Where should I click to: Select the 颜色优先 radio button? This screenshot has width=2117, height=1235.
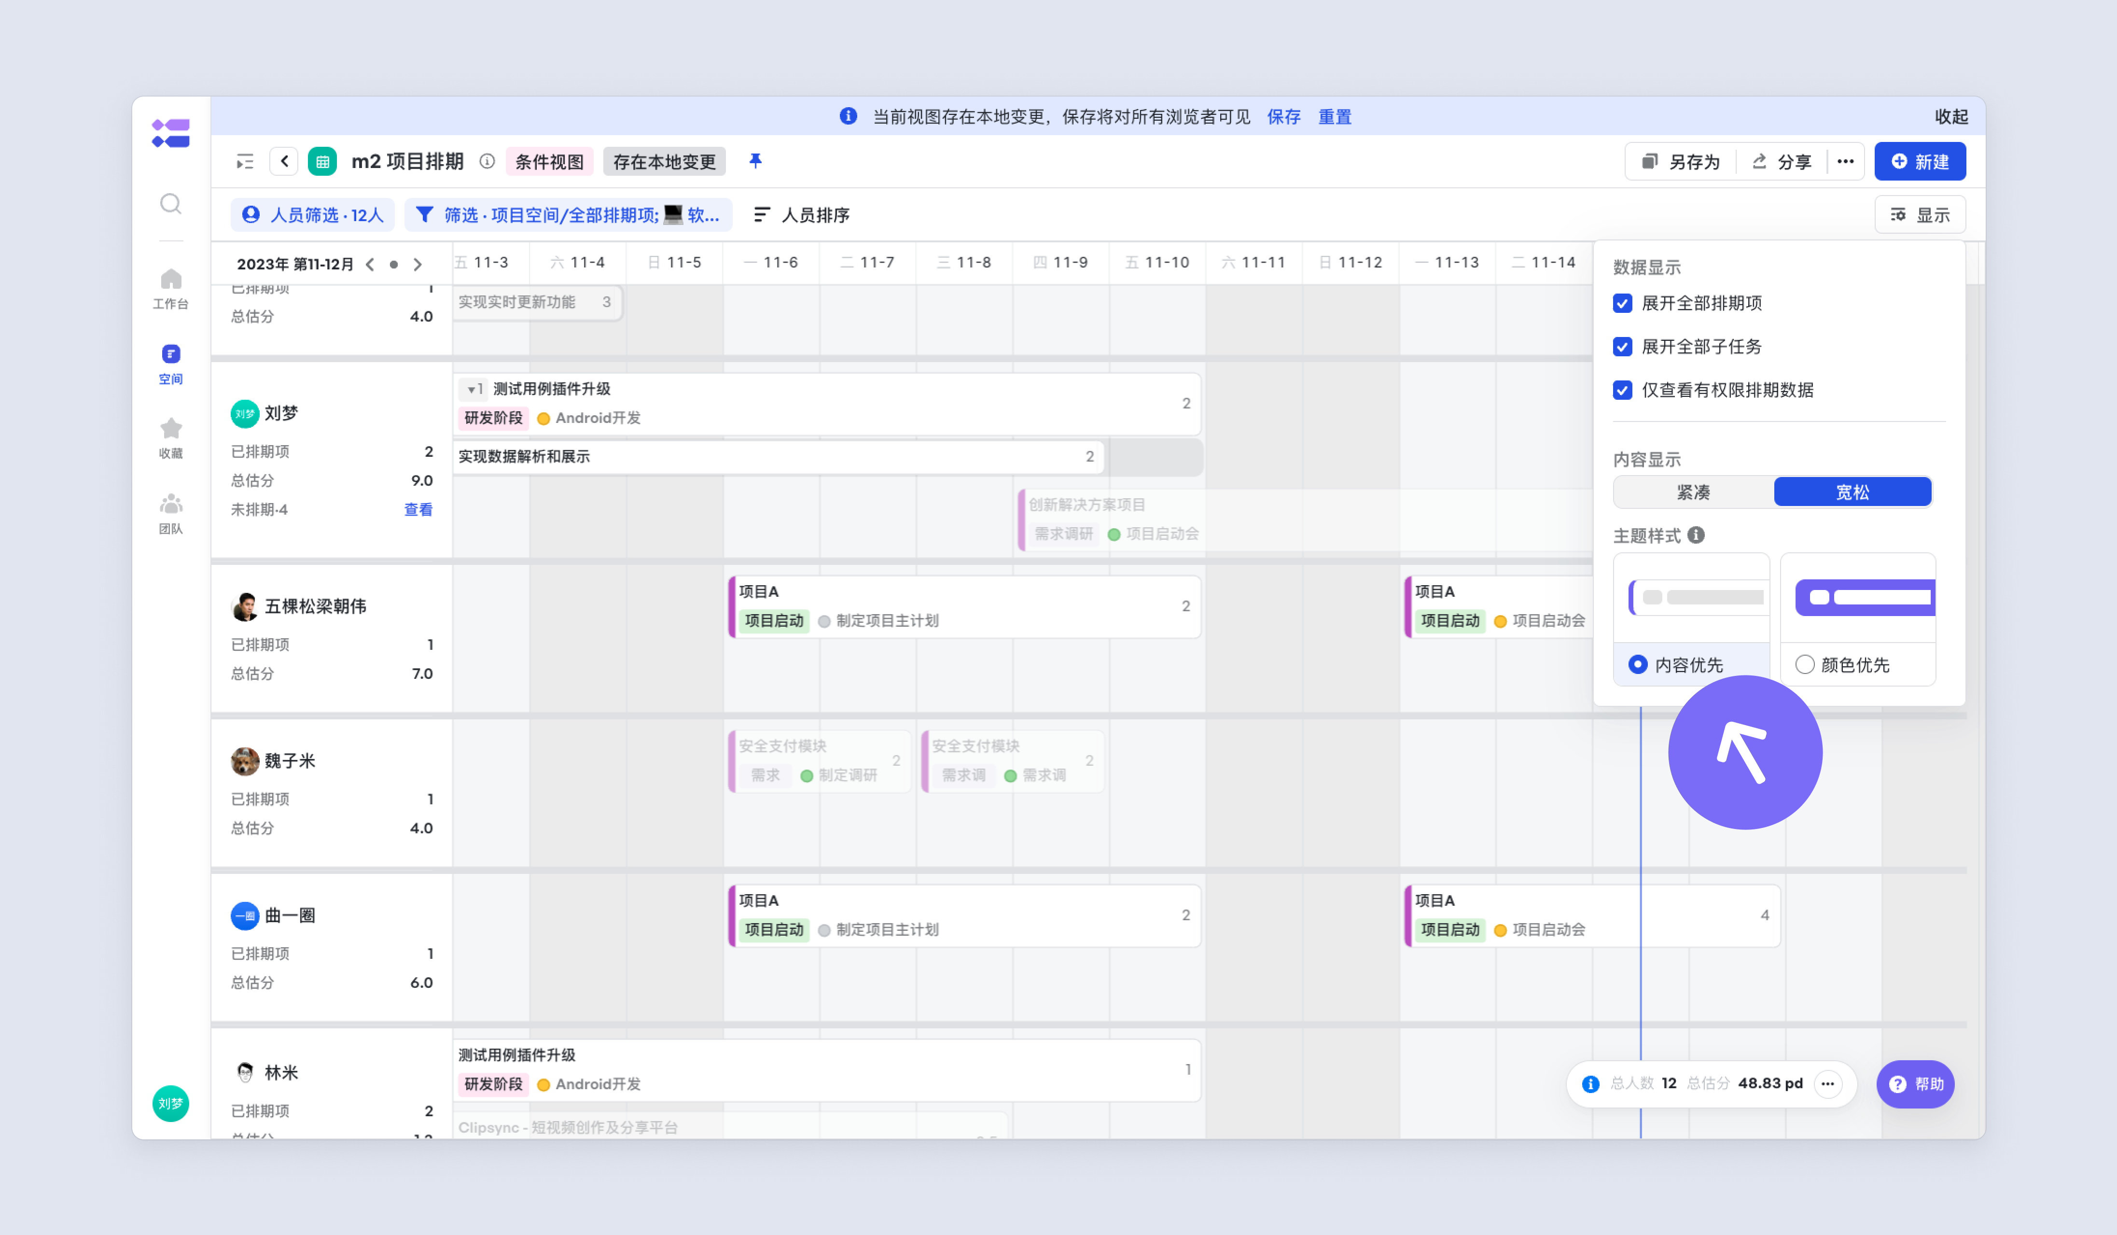pyautogui.click(x=1805, y=664)
